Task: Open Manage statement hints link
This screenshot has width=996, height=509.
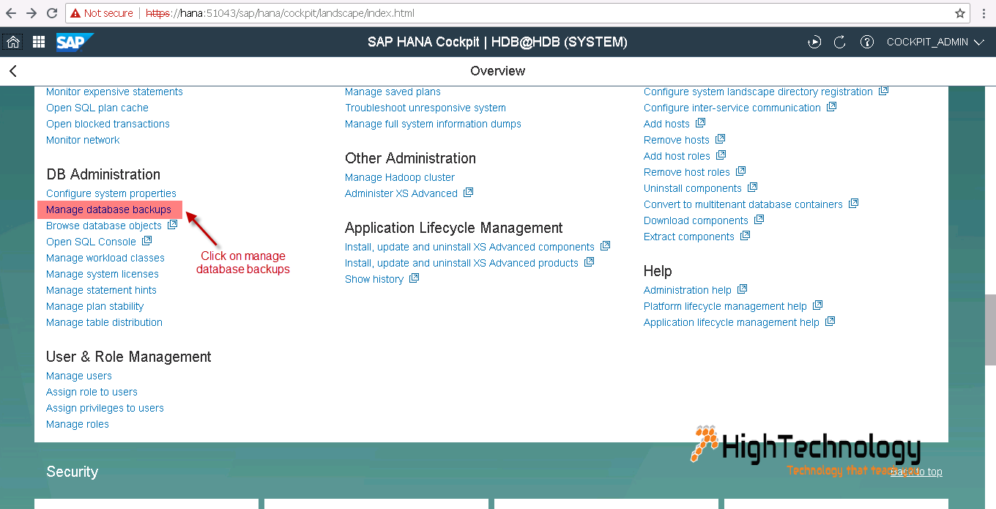Action: coord(101,290)
